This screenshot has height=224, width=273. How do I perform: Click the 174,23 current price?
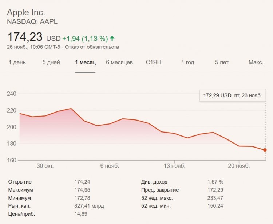25,37
